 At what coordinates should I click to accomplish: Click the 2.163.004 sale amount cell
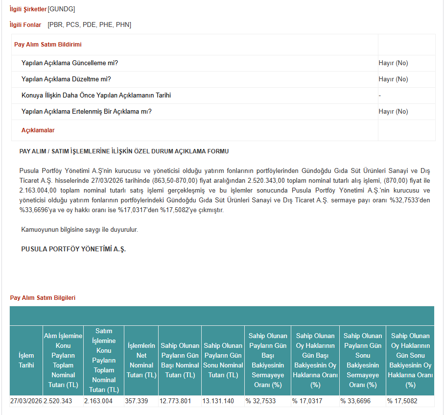click(x=104, y=401)
